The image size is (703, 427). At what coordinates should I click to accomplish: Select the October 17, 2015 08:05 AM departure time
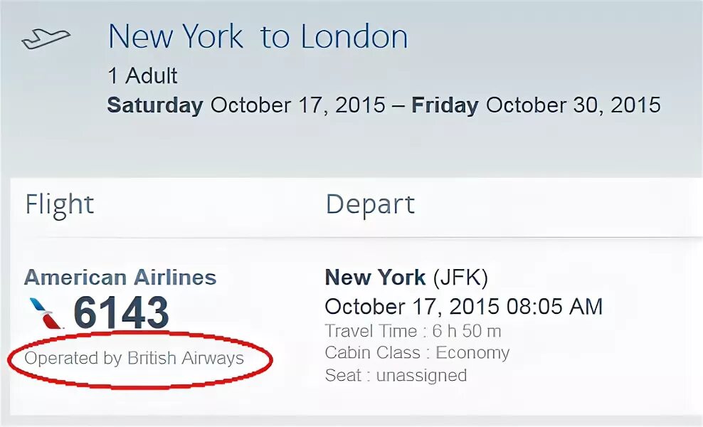(x=463, y=307)
